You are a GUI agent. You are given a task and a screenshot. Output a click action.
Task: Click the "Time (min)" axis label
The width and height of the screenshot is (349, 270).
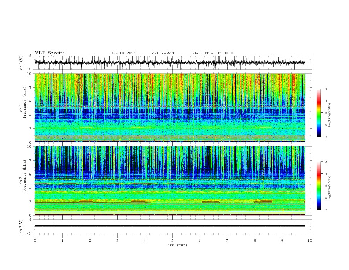coord(176,245)
